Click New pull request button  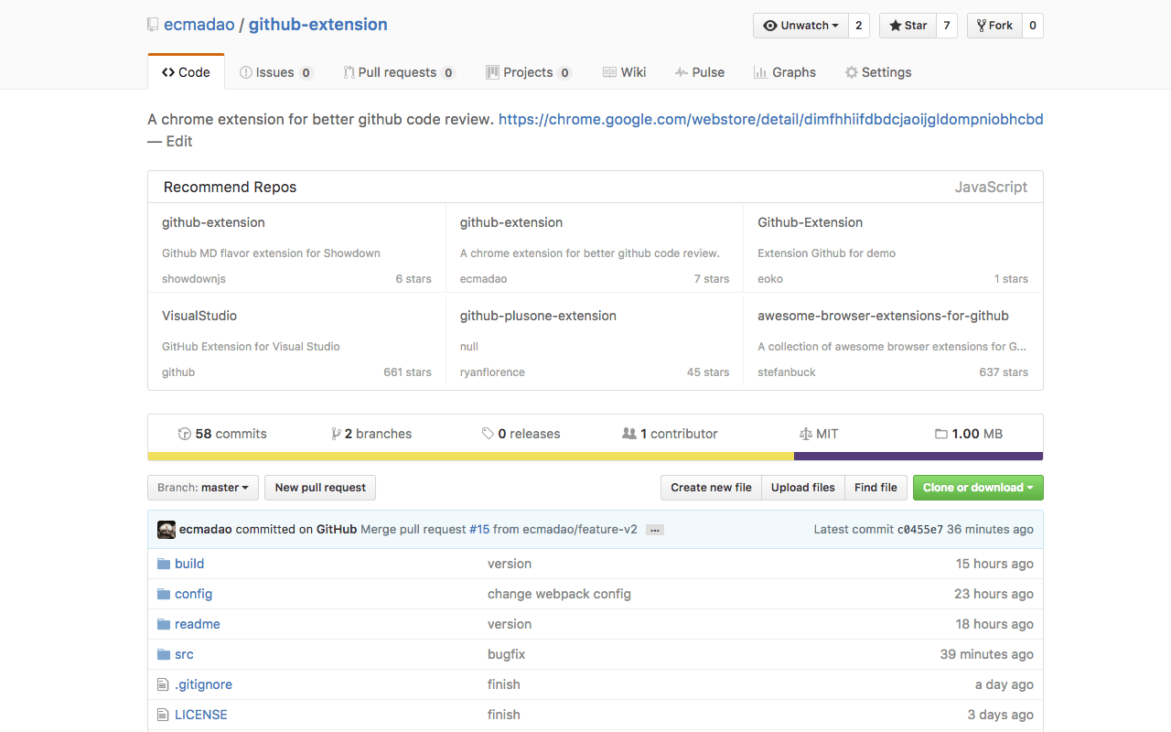point(320,488)
